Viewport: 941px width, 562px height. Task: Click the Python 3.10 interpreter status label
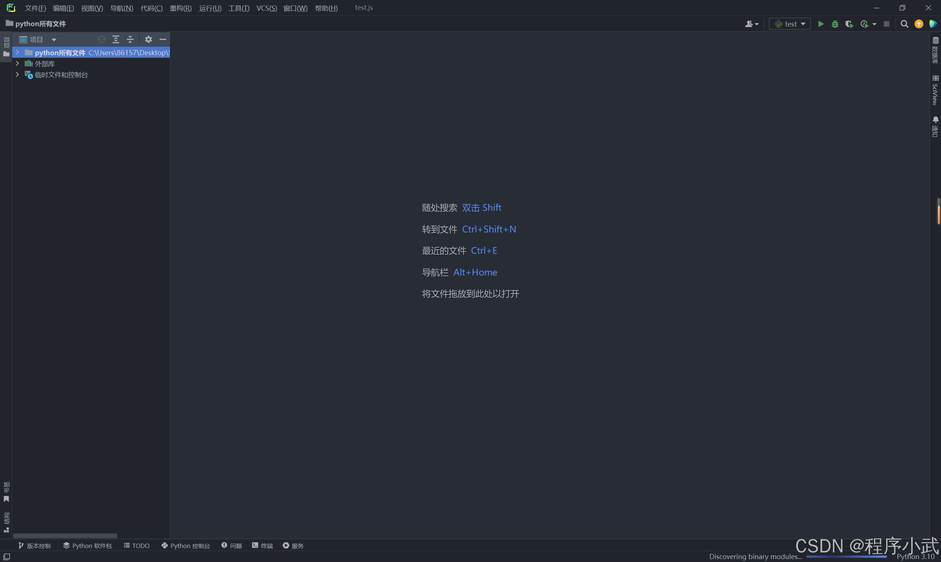(x=915, y=556)
